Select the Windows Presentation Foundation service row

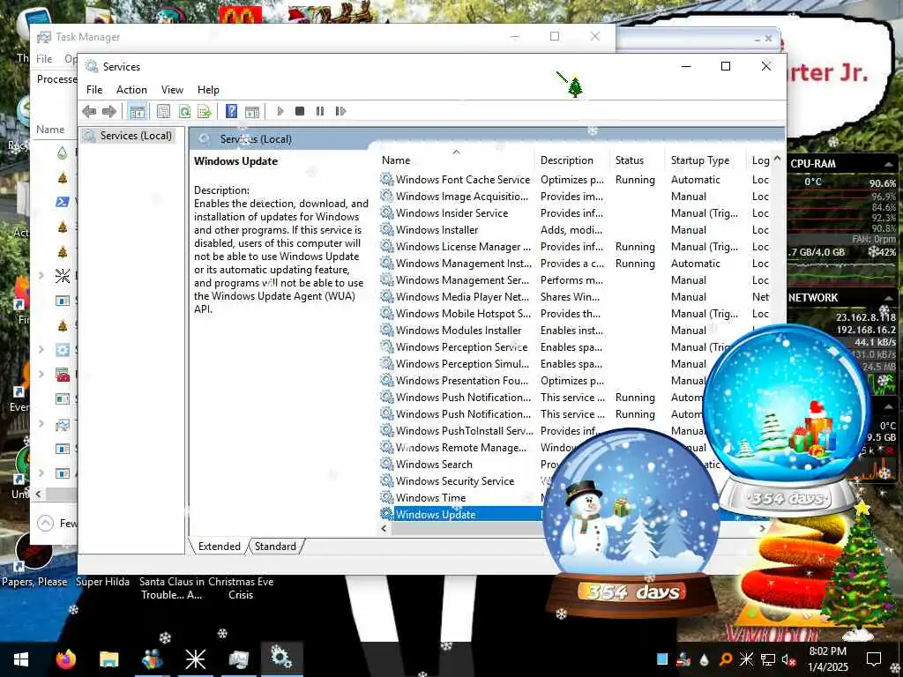point(541,381)
